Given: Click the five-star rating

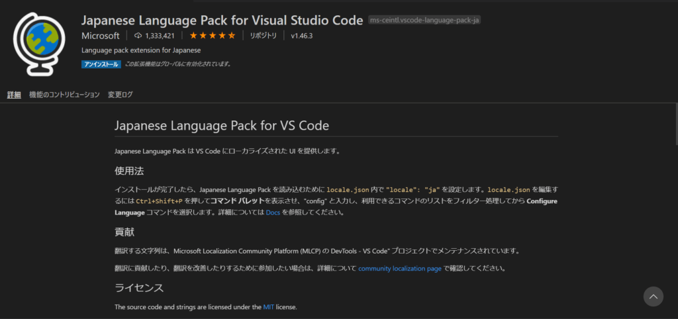Looking at the screenshot, I should click(213, 36).
